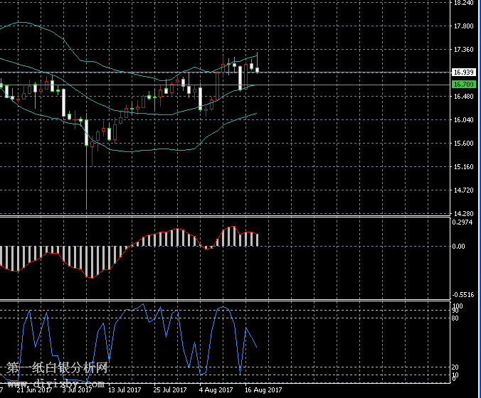Click the MACD -0.5516 scale label
Screen dimensions: 481x398
point(463,294)
